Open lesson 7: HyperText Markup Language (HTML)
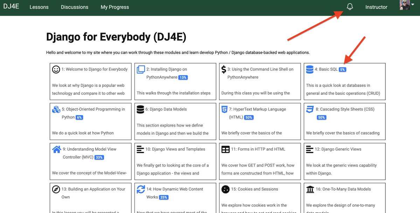 258,113
